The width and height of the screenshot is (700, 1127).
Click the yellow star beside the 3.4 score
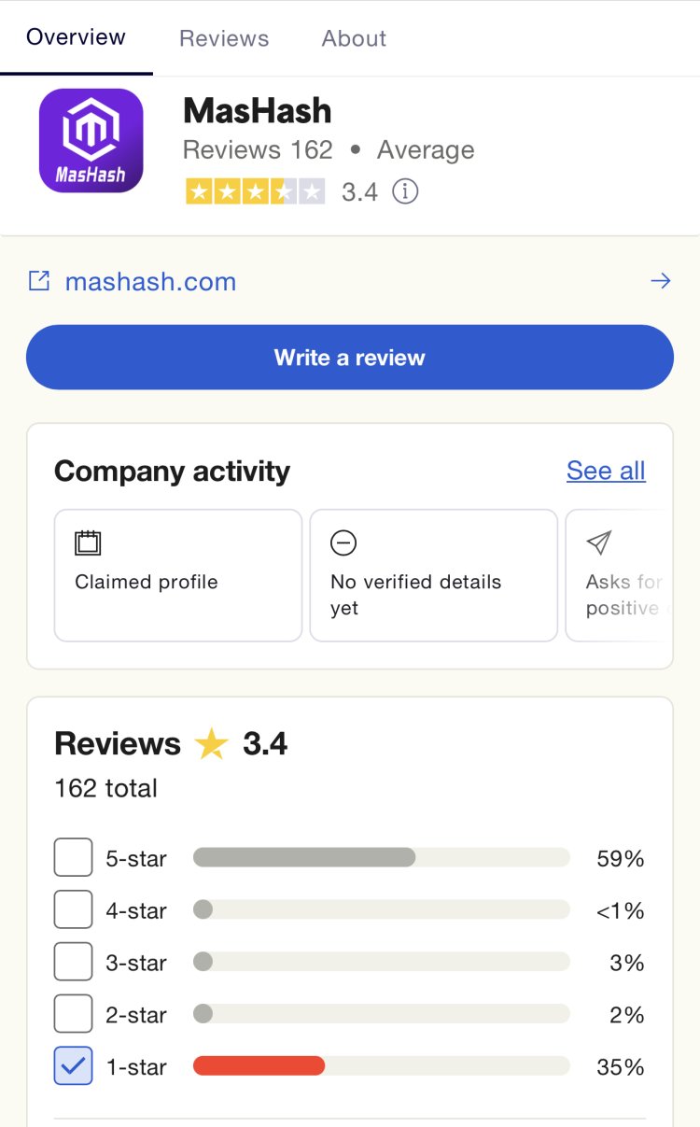click(x=211, y=742)
